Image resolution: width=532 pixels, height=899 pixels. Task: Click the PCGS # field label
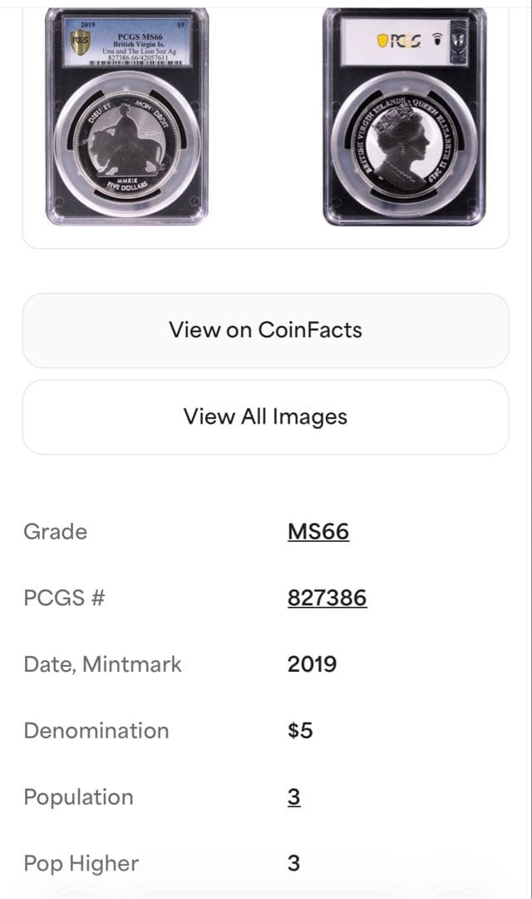pyautogui.click(x=64, y=598)
